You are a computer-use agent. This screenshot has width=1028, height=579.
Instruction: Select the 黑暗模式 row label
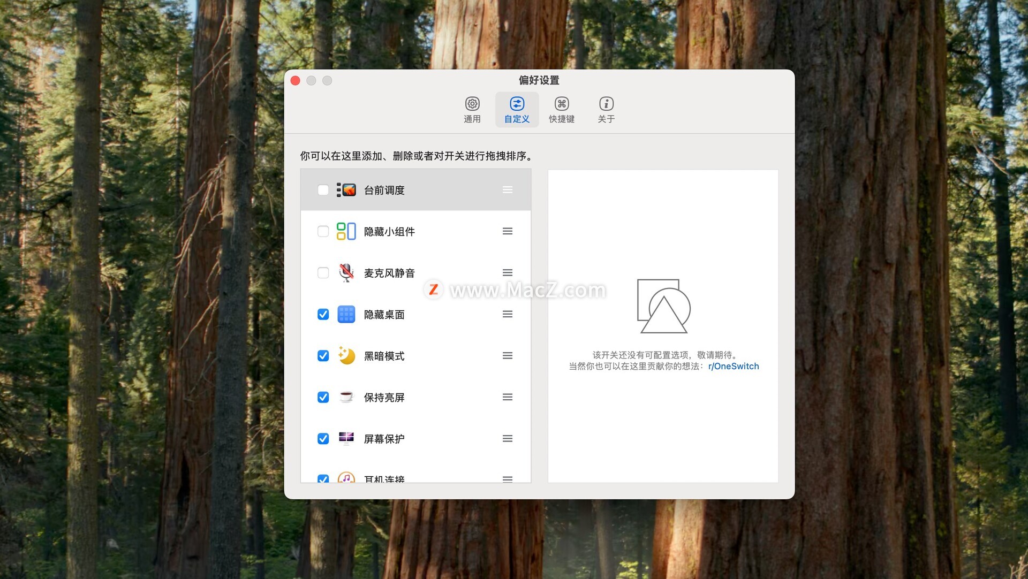click(x=384, y=356)
